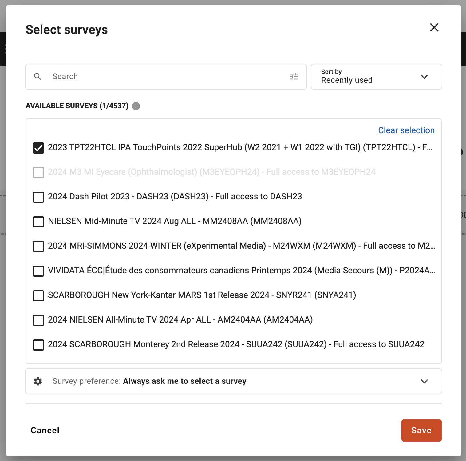Click the Sort by chevron arrow

click(424, 77)
